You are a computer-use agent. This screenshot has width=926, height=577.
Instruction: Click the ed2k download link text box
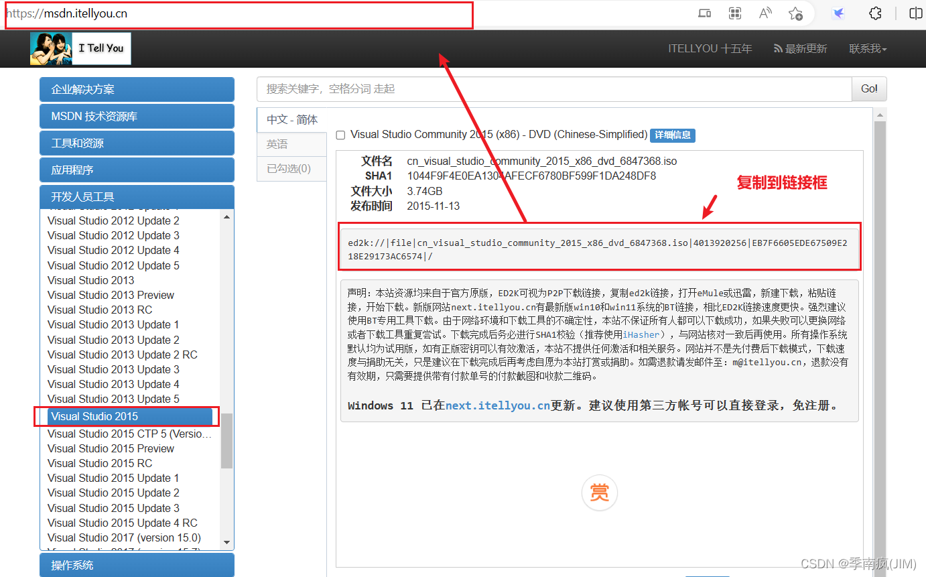pyautogui.click(x=599, y=249)
